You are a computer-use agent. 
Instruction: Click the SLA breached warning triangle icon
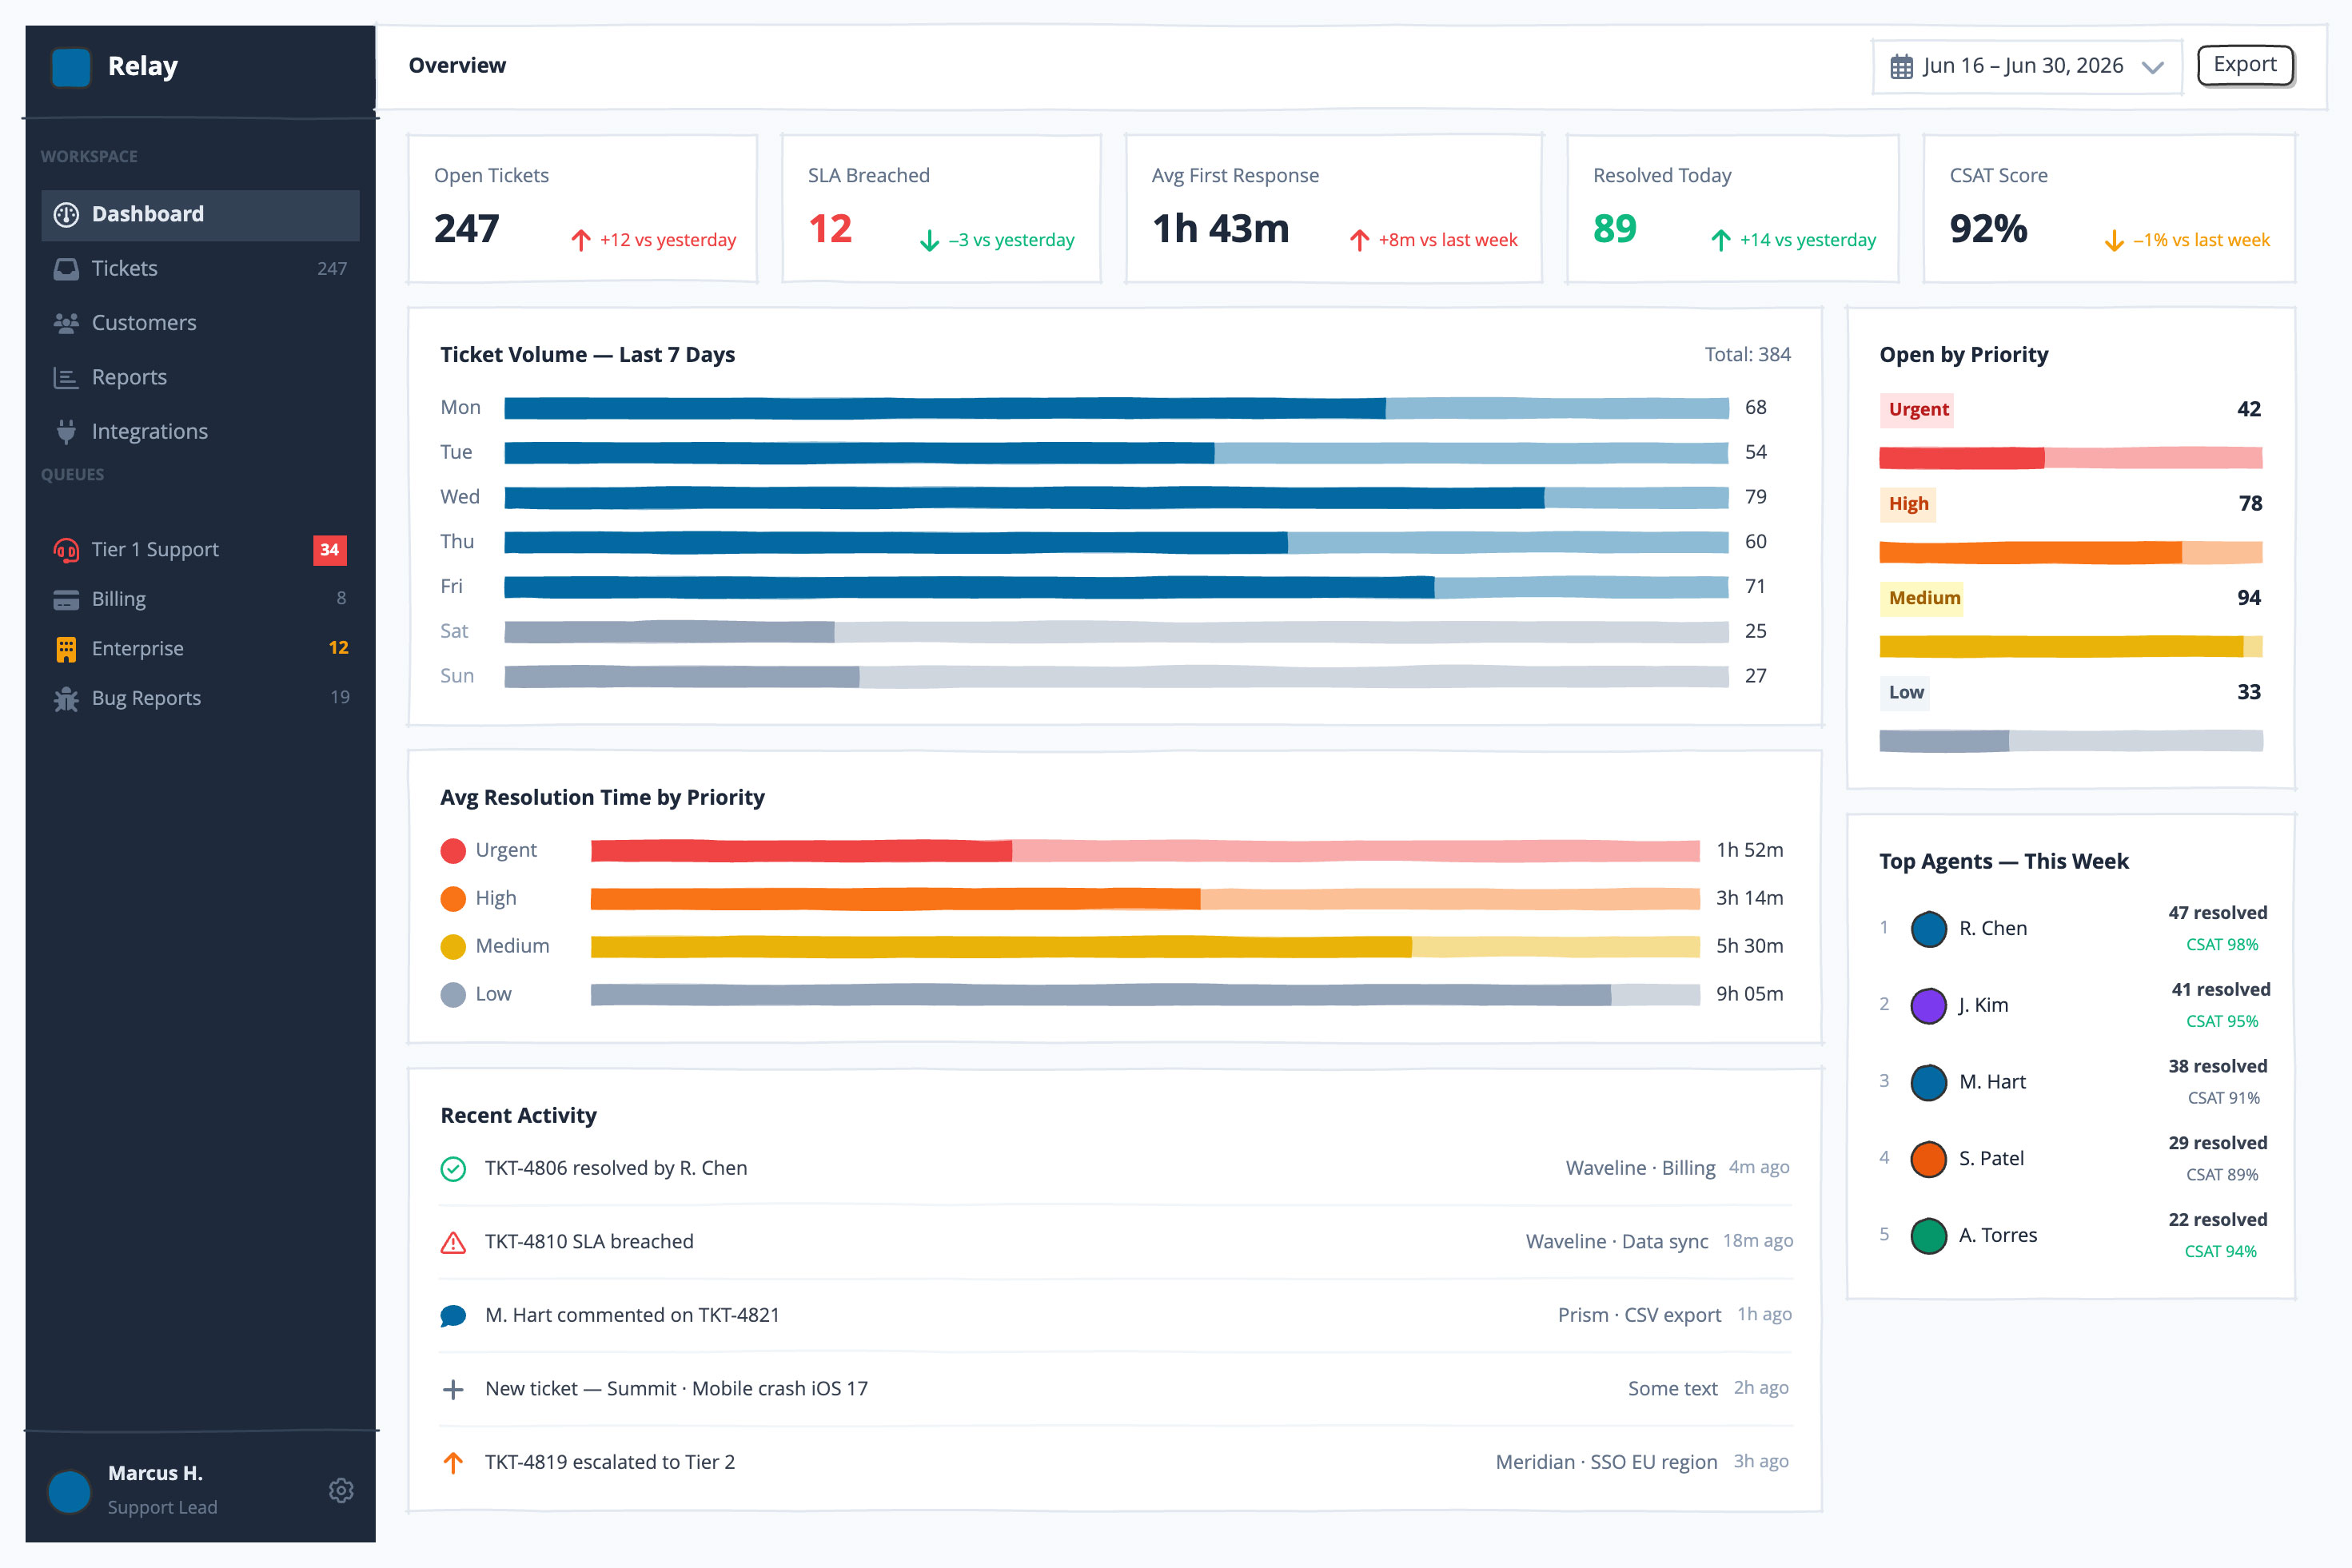(x=453, y=1242)
